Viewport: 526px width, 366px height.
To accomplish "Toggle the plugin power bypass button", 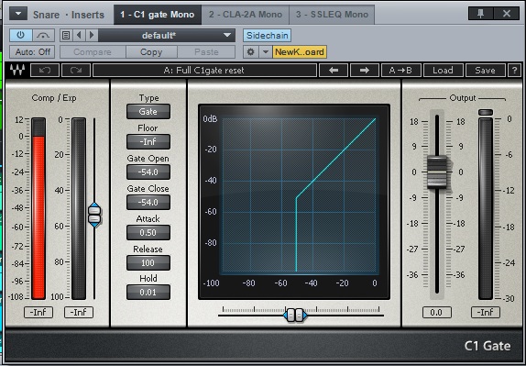I will [x=21, y=35].
